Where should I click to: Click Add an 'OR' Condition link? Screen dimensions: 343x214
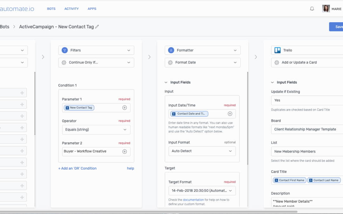[x=77, y=168]
